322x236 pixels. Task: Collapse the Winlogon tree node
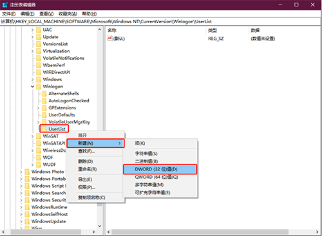click(x=32, y=86)
